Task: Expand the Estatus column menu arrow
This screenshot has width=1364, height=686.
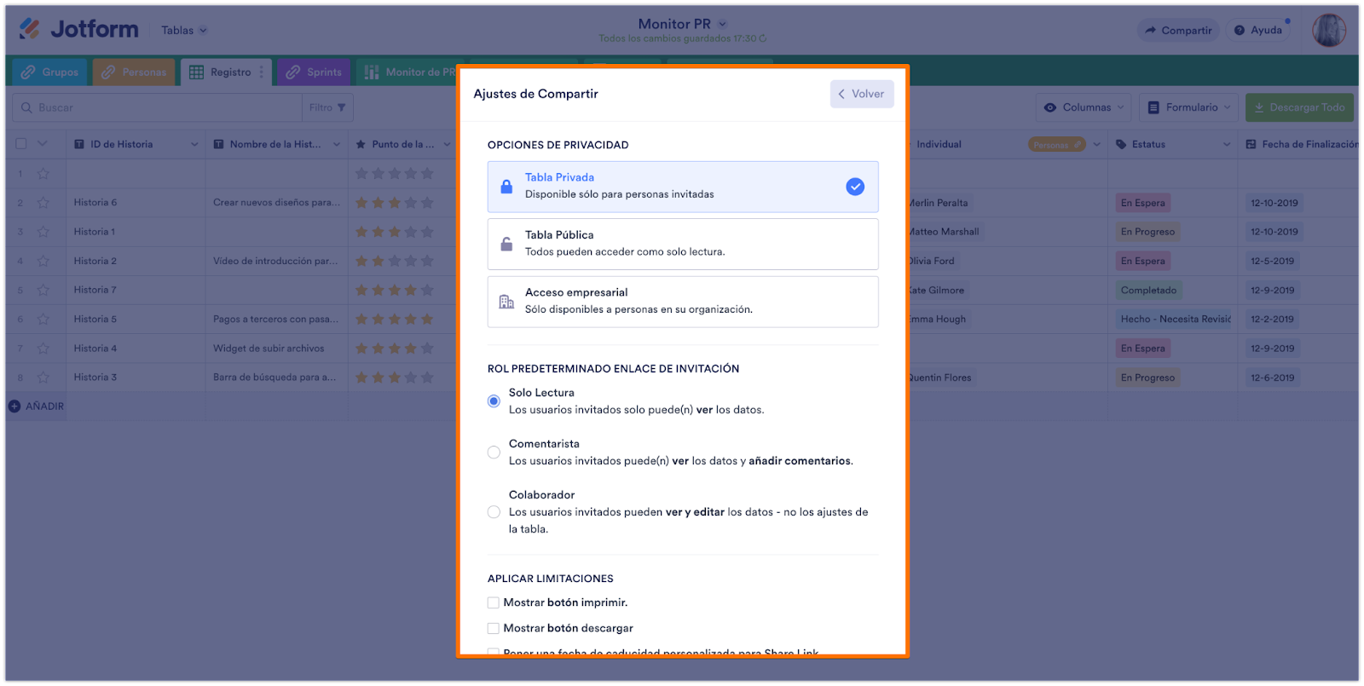Action: 1227,145
